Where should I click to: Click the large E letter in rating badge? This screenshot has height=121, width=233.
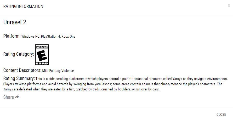tap(42, 55)
